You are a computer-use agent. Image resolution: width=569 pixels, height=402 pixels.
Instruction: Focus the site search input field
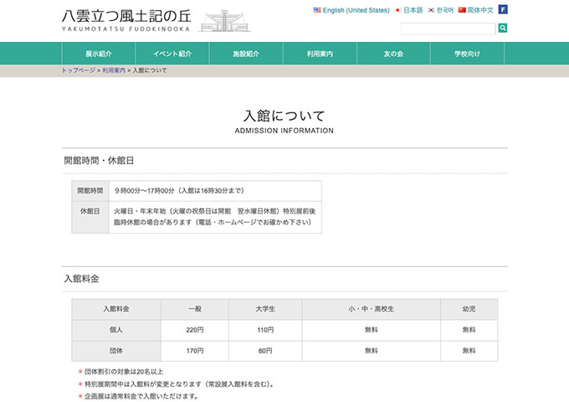click(448, 28)
